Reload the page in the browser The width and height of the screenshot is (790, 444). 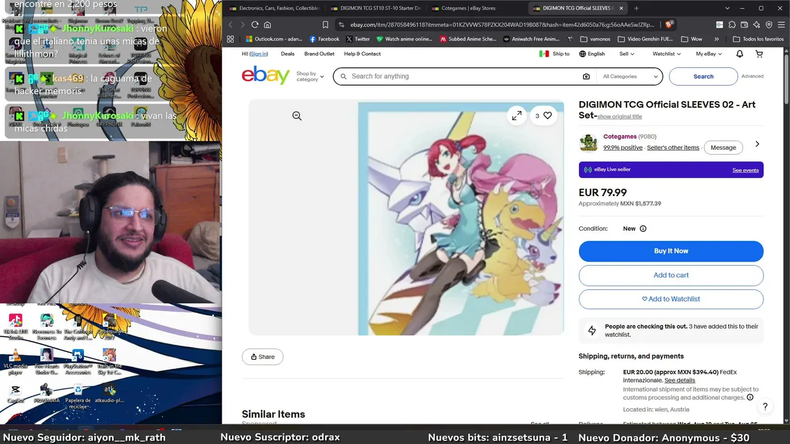pos(254,25)
